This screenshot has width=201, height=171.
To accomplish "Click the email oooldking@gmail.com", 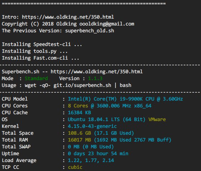I will click(107, 24).
